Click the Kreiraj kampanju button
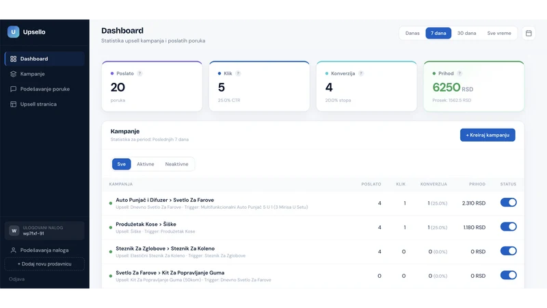Screen dimensions: 547x308 click(x=488, y=135)
